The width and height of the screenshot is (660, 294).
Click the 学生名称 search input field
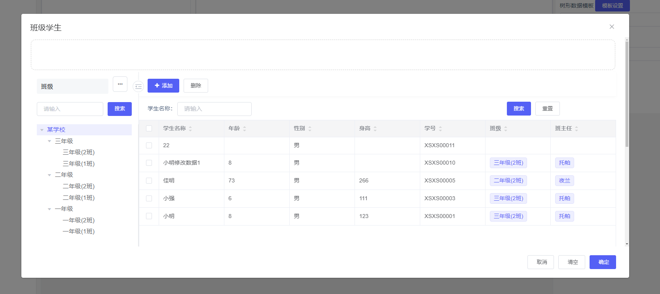click(x=214, y=109)
